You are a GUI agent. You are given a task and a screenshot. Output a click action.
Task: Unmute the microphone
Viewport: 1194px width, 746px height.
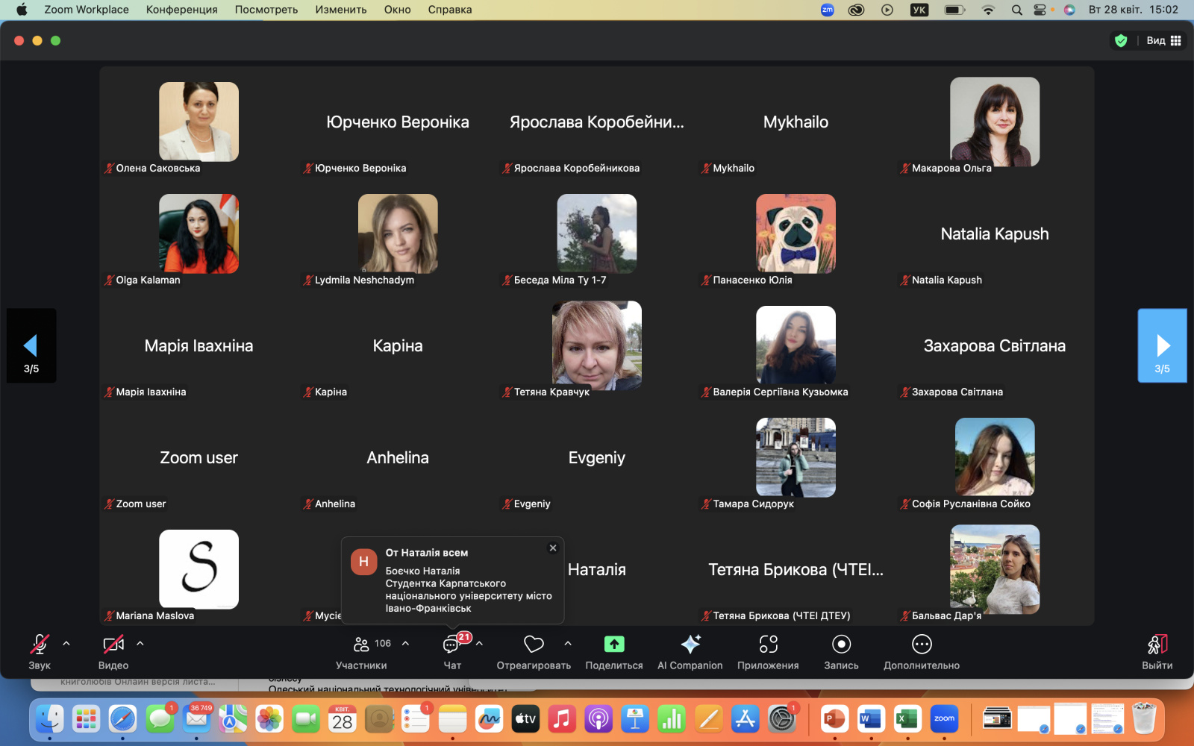pyautogui.click(x=40, y=645)
